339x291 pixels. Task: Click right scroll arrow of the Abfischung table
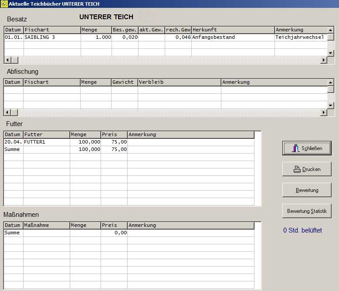[324, 113]
